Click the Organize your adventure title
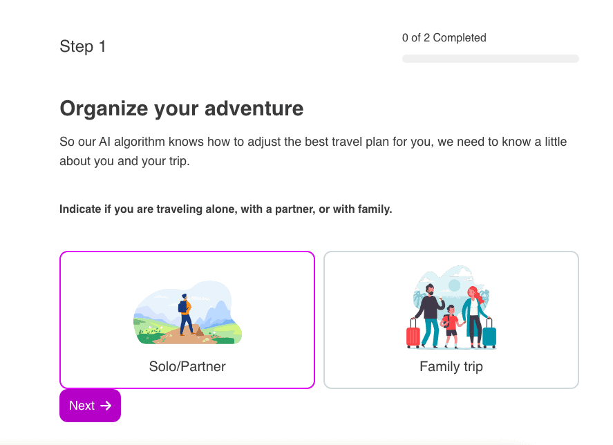The width and height of the screenshot is (613, 445). coord(181,108)
